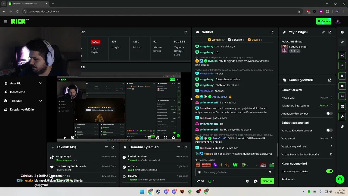Viewport: 348px width, 196px height.
Task: Click the stream category thumbnail image
Action: pos(284,49)
